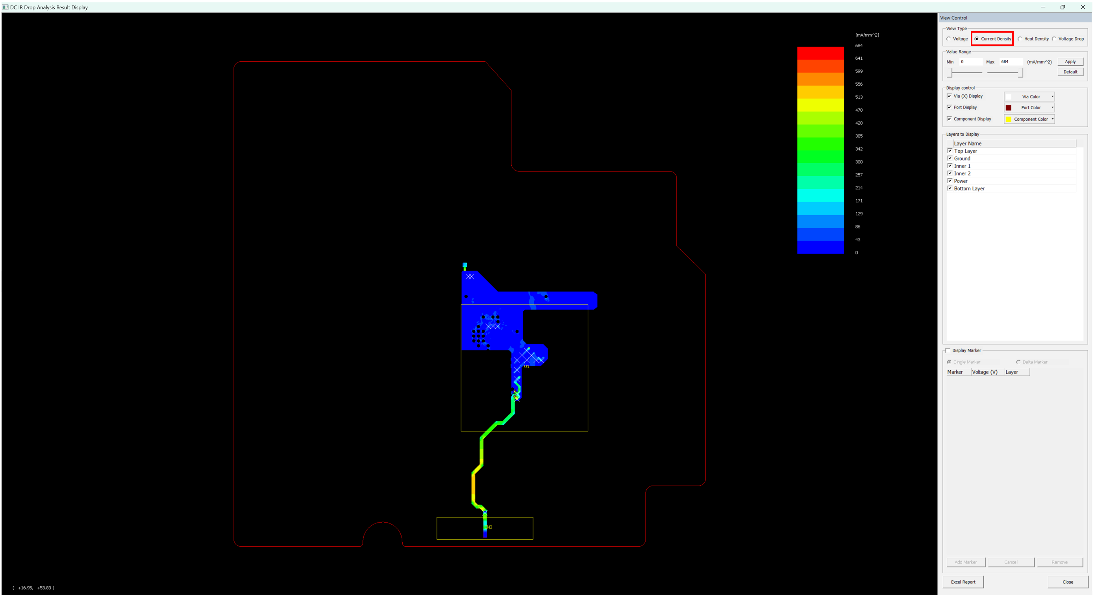Disable the Via (X) Display checkbox

point(950,96)
